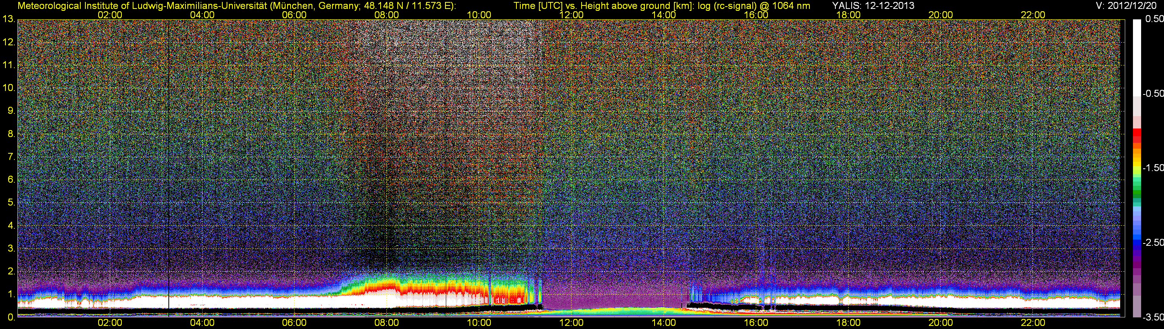The image size is (1164, 329).
Task: Select the 02:00 label on the top time axis
Action: [110, 15]
